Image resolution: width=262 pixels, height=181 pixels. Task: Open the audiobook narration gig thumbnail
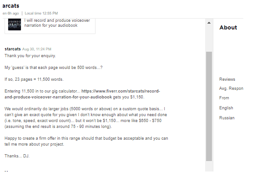(15, 24)
